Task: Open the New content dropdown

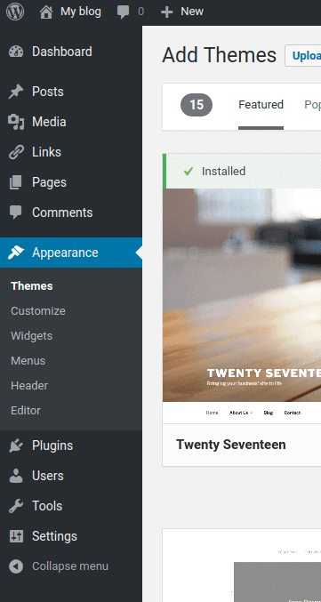Action: pyautogui.click(x=182, y=12)
